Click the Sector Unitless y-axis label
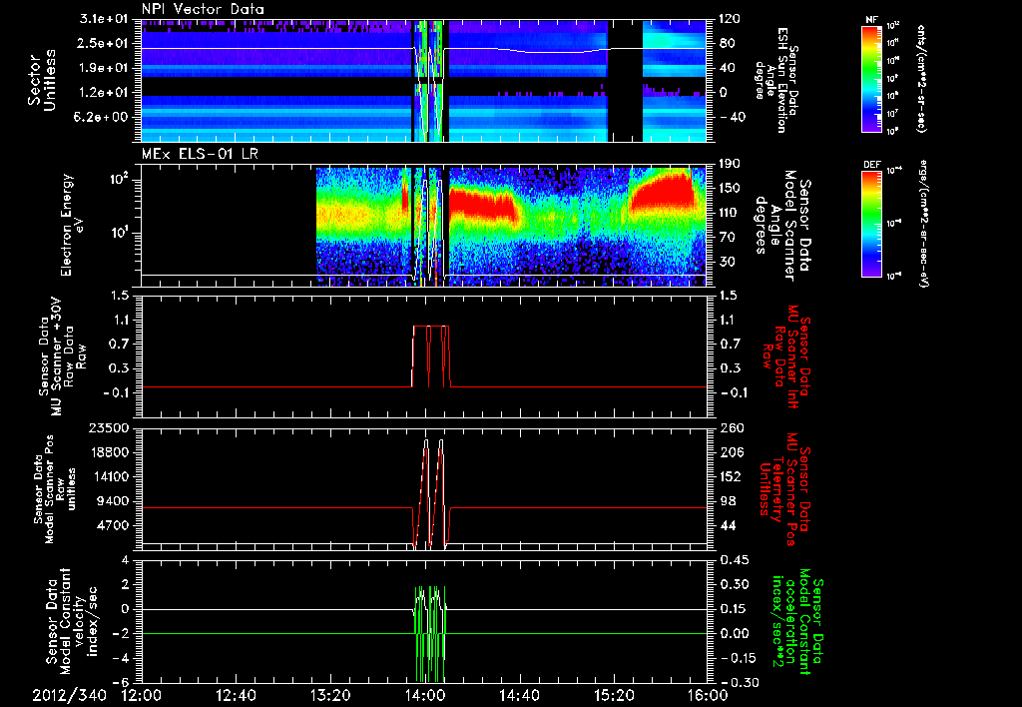1022x707 pixels. [x=40, y=80]
